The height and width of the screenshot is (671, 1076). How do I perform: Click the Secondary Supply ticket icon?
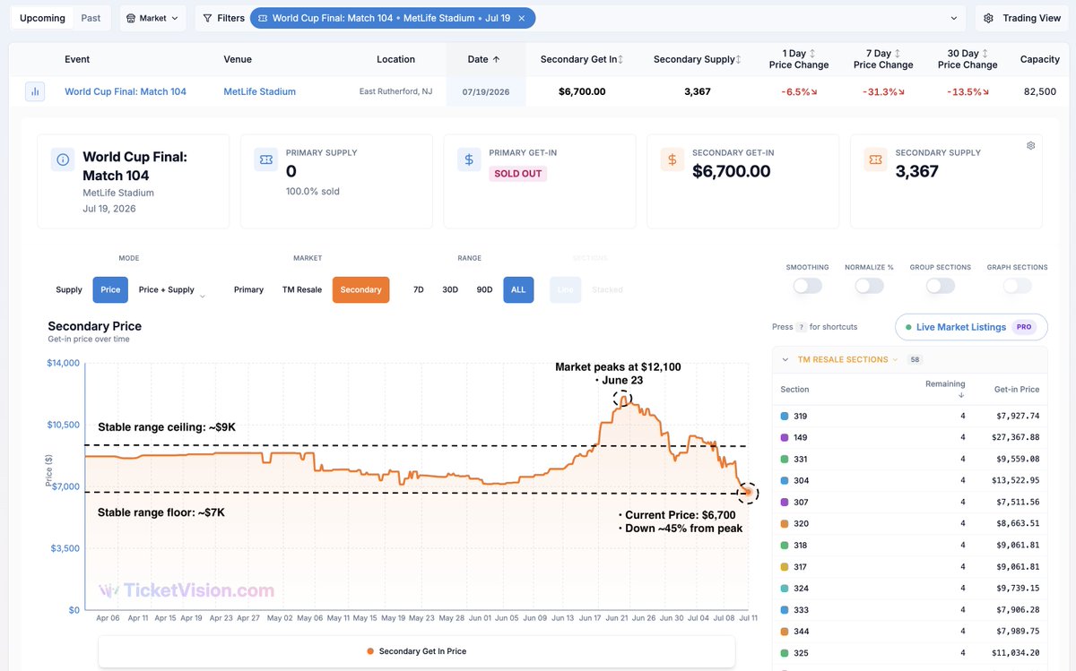[x=876, y=159]
